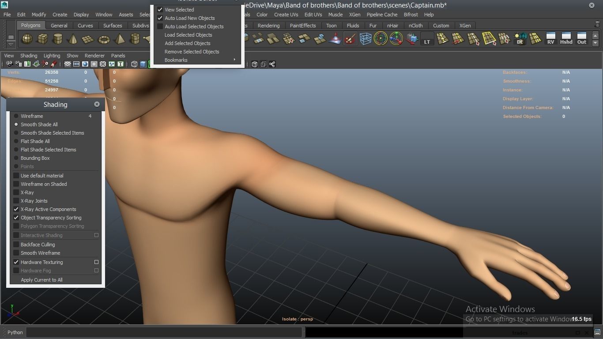The image size is (603, 339).
Task: Open the Pipeline Cache menu
Action: point(382,15)
